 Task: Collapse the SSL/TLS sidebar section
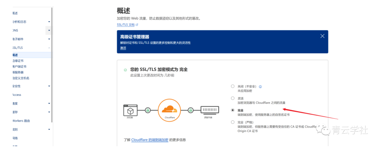pos(49,48)
